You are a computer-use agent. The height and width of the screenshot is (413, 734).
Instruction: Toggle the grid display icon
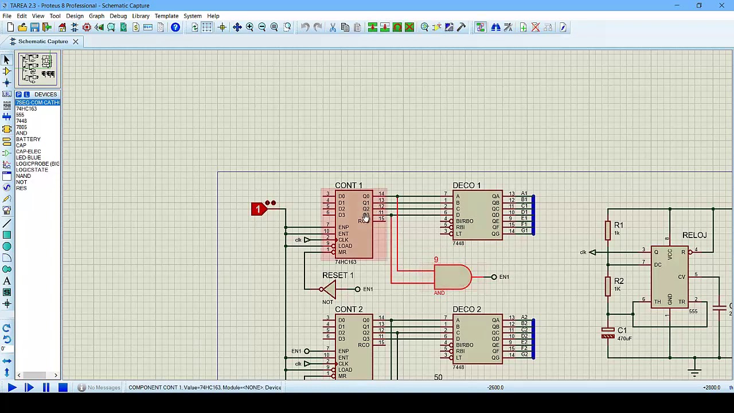[x=207, y=27]
